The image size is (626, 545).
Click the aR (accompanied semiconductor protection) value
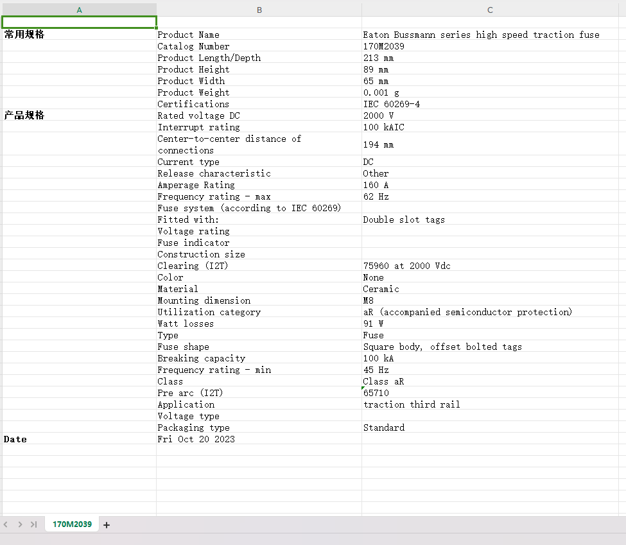click(x=490, y=312)
